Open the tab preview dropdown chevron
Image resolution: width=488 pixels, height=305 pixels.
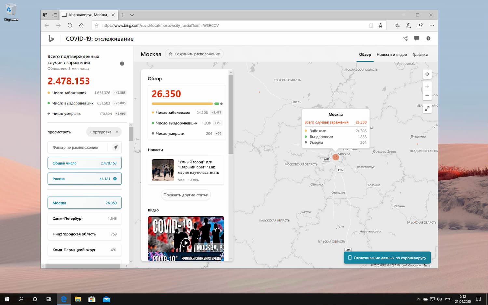[x=132, y=15]
